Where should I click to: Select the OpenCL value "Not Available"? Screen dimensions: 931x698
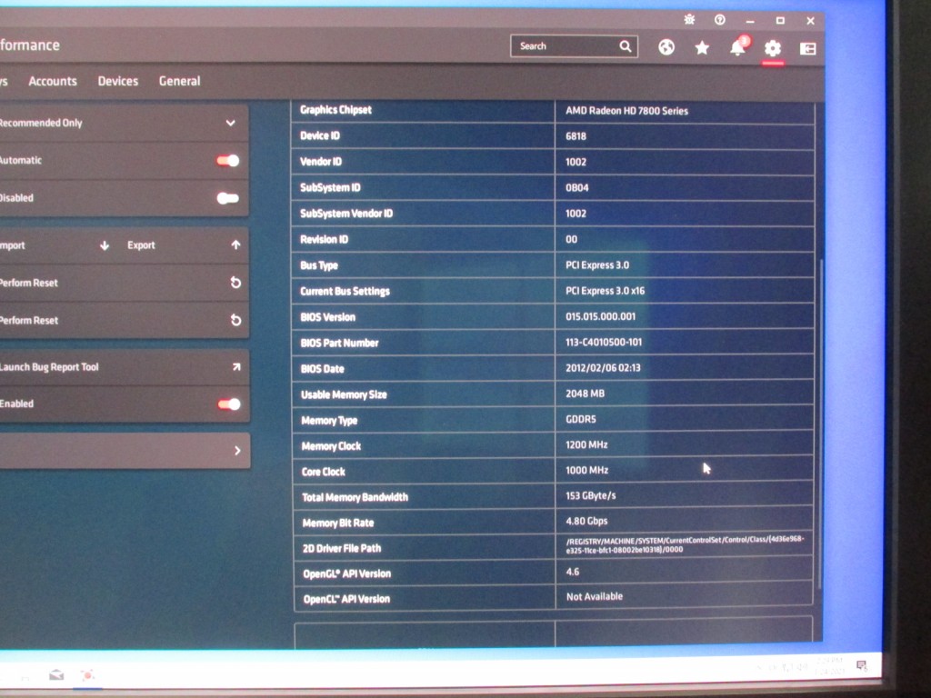click(595, 596)
